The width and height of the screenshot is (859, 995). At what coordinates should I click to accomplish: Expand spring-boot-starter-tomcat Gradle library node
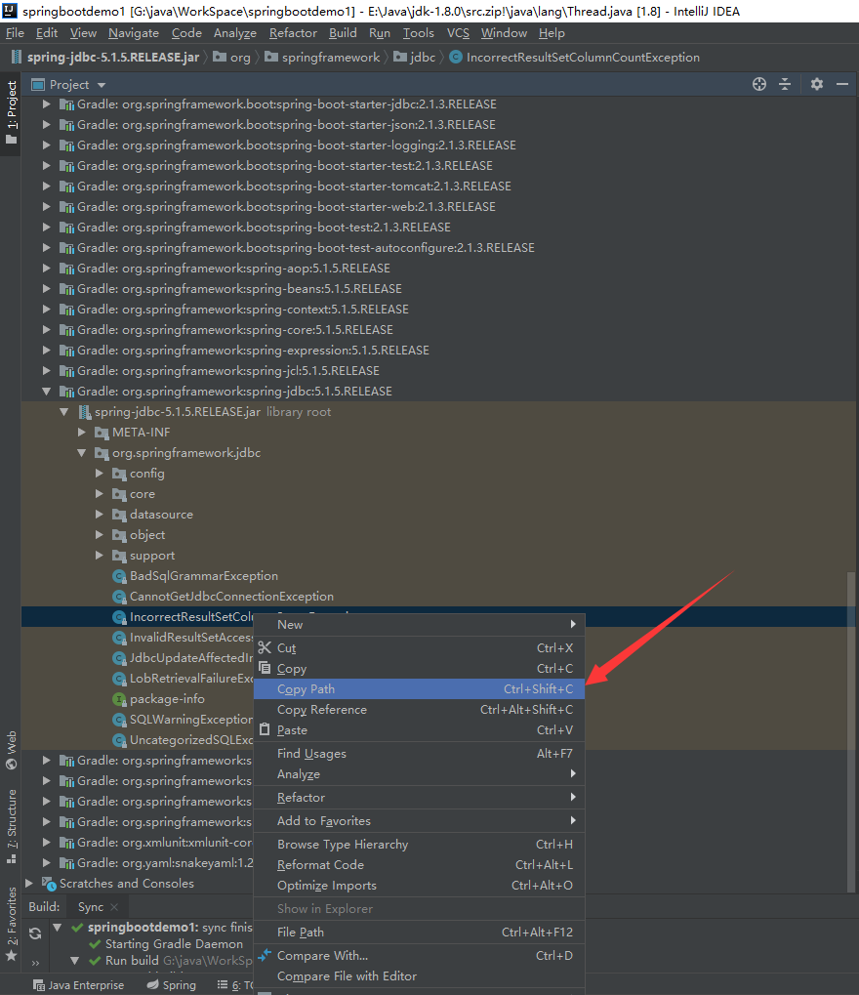tap(46, 187)
